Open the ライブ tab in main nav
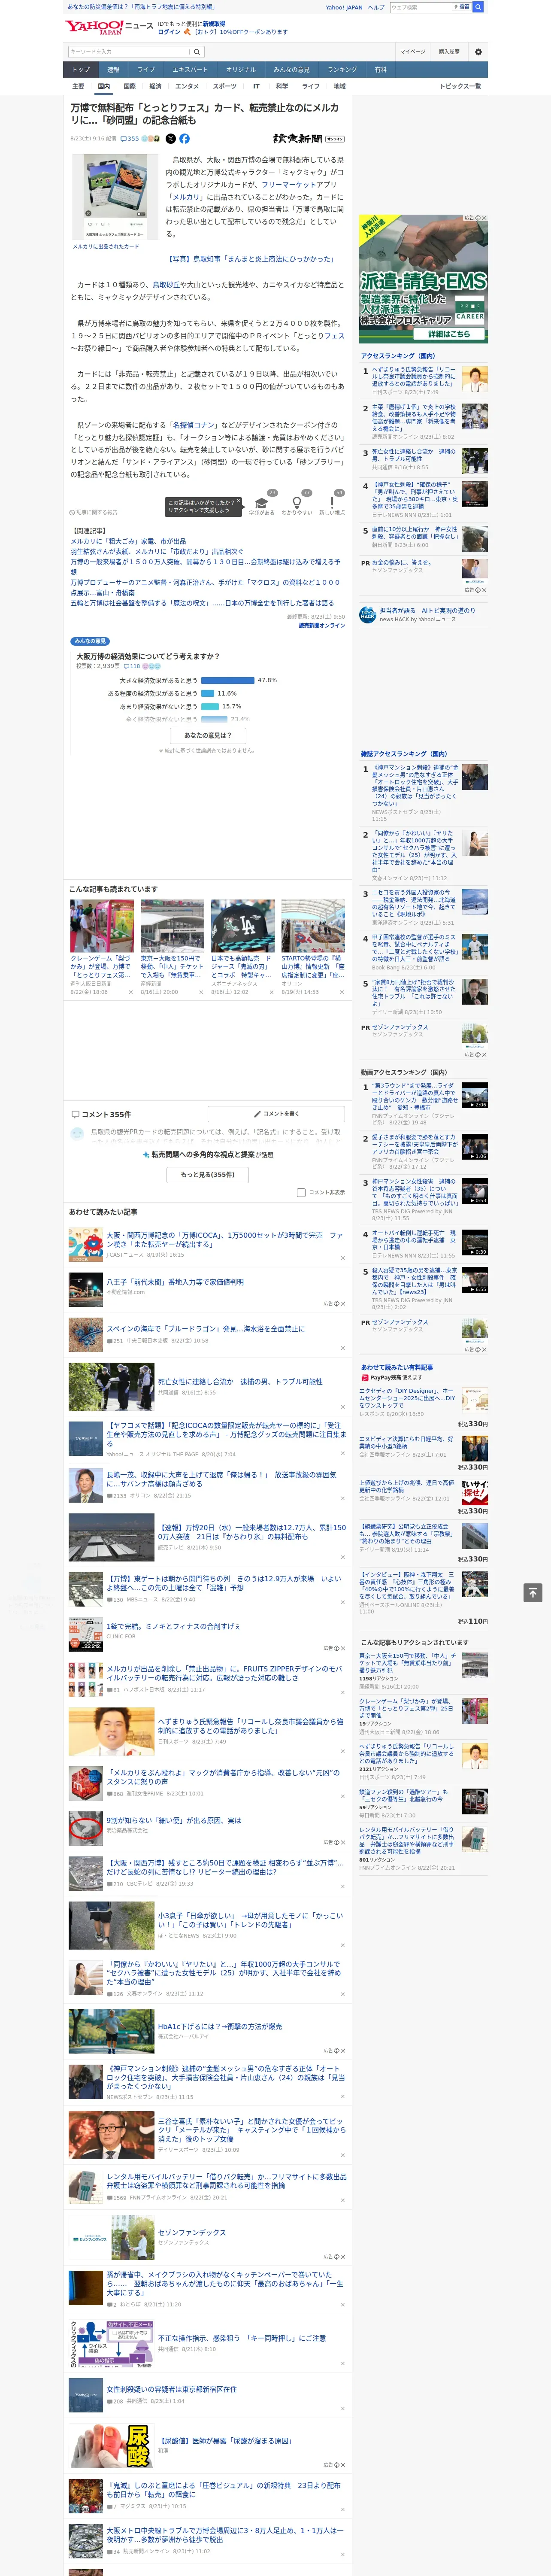 click(x=146, y=70)
